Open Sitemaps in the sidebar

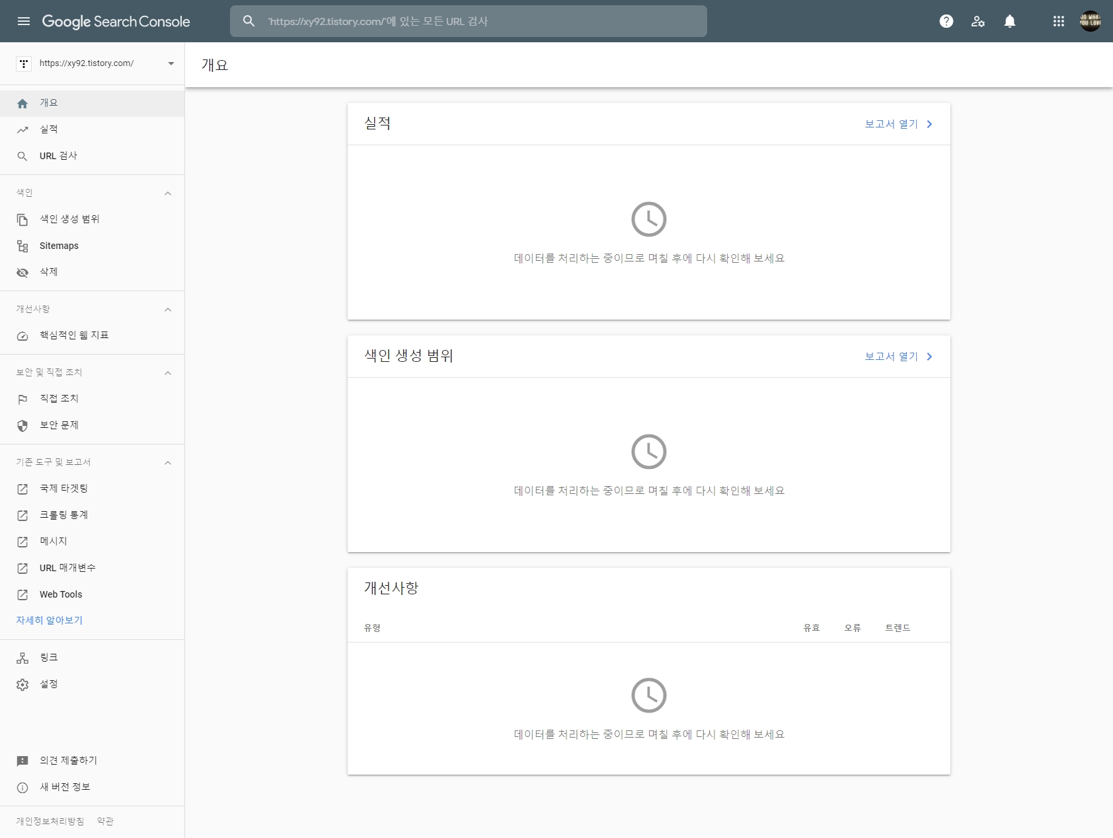pos(92,246)
